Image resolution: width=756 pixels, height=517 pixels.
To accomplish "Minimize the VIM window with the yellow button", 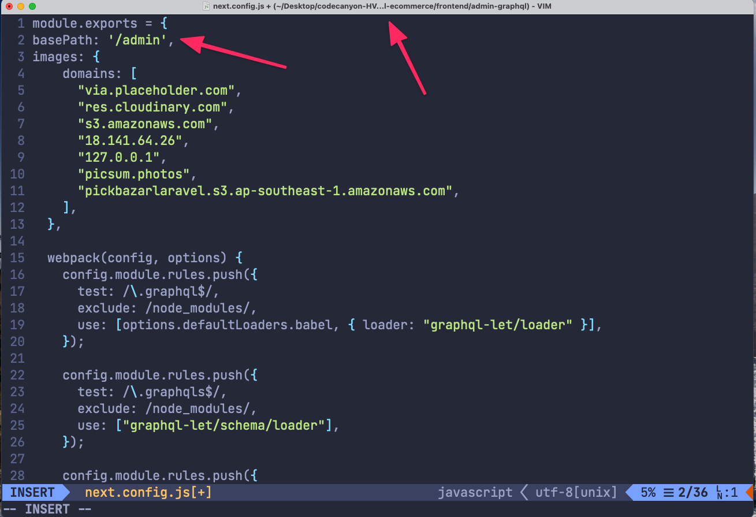I will click(x=20, y=6).
